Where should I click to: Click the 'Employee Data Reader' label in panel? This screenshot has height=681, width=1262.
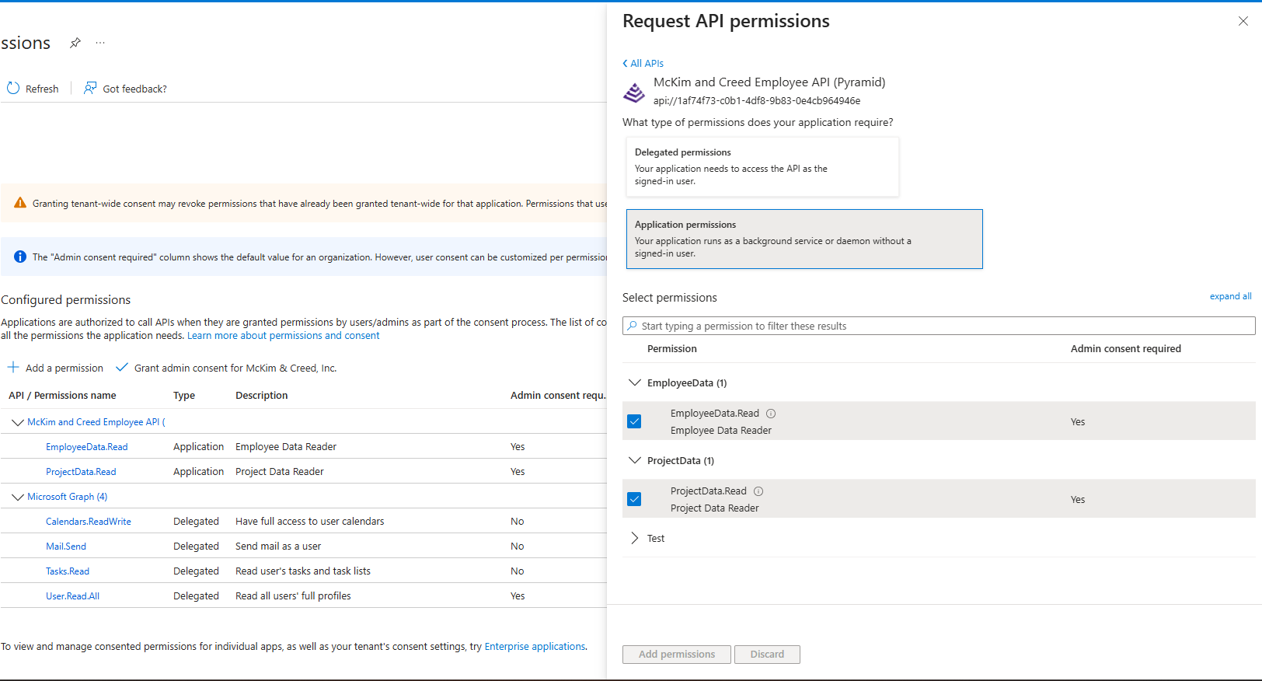click(721, 431)
